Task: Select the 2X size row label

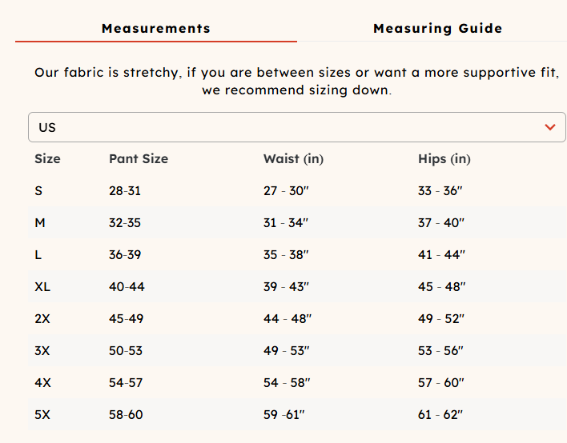Action: click(x=42, y=319)
